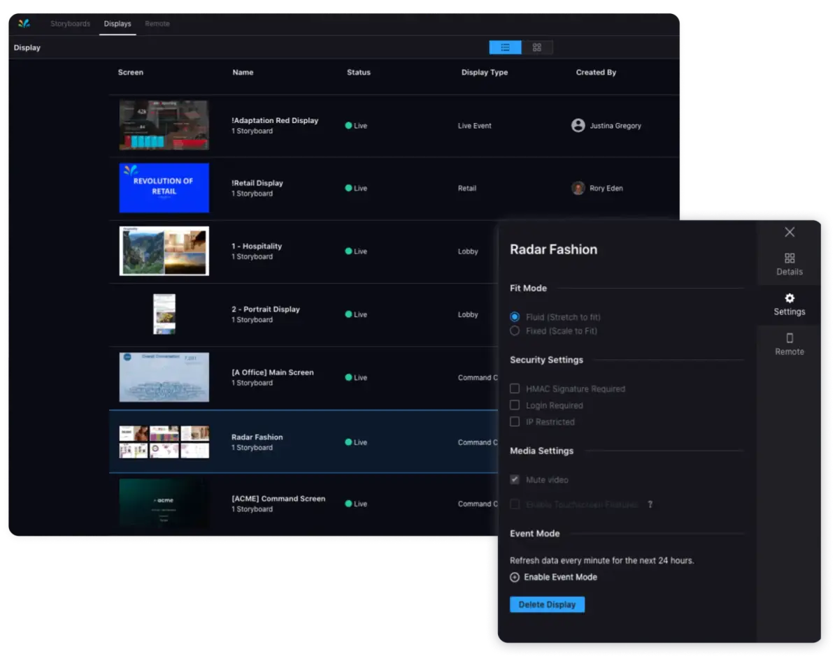Viewport: 835px width, 663px height.
Task: Click the Enable Touchscreen help question mark
Action: (x=650, y=504)
